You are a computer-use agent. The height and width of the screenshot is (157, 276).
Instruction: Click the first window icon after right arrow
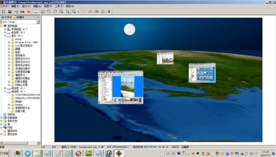(97, 12)
